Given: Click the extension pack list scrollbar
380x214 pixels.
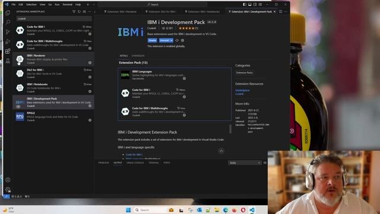Looking at the screenshot, I should tap(230, 129).
